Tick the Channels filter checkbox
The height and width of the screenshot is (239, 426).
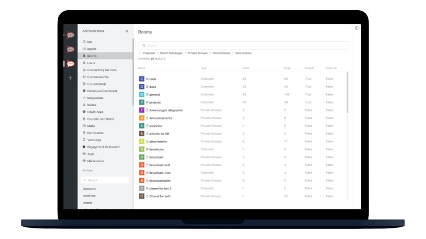tap(140, 54)
